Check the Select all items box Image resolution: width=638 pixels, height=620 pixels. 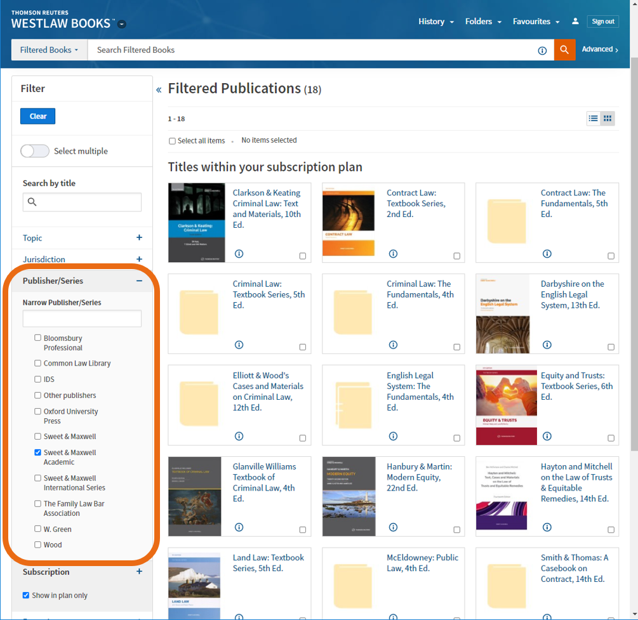tap(172, 141)
